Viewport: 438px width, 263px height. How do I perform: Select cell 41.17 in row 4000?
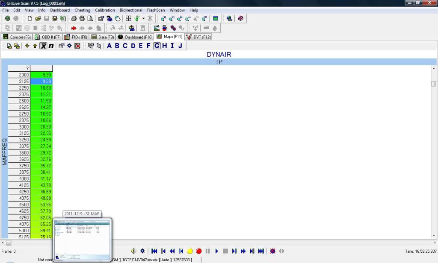(x=41, y=179)
